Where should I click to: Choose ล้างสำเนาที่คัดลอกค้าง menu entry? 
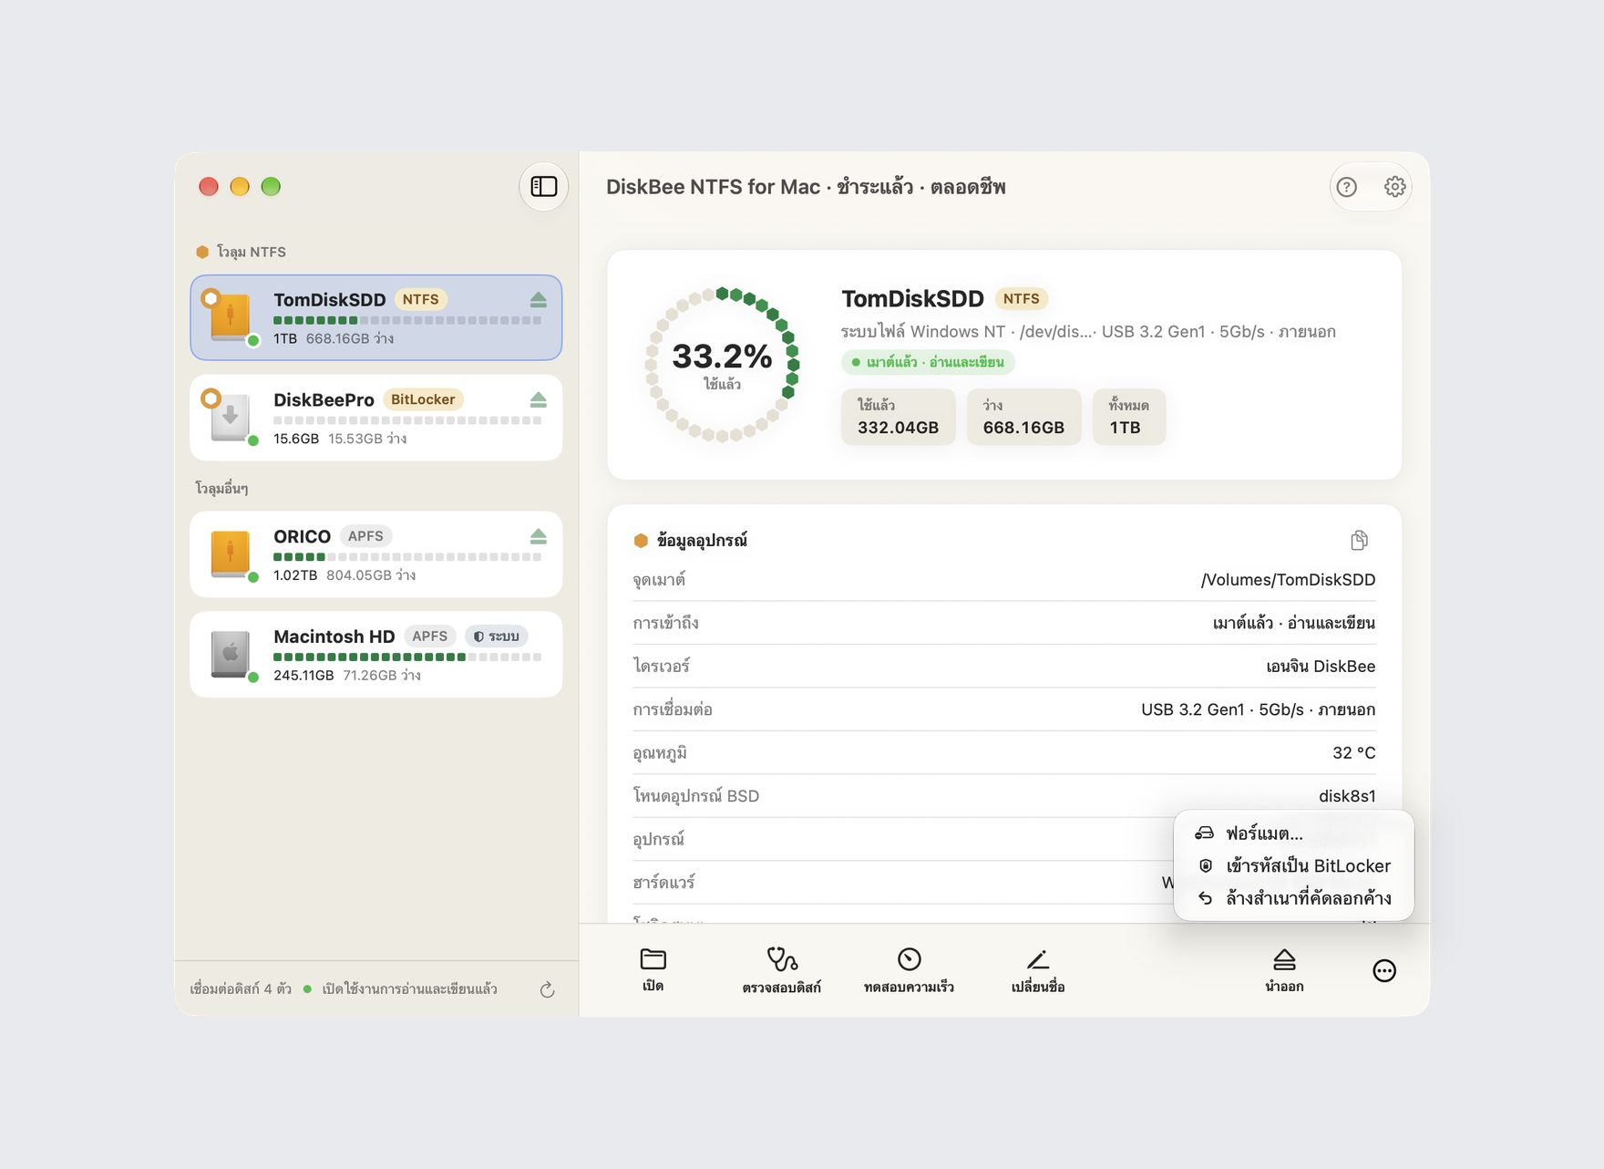[1294, 898]
